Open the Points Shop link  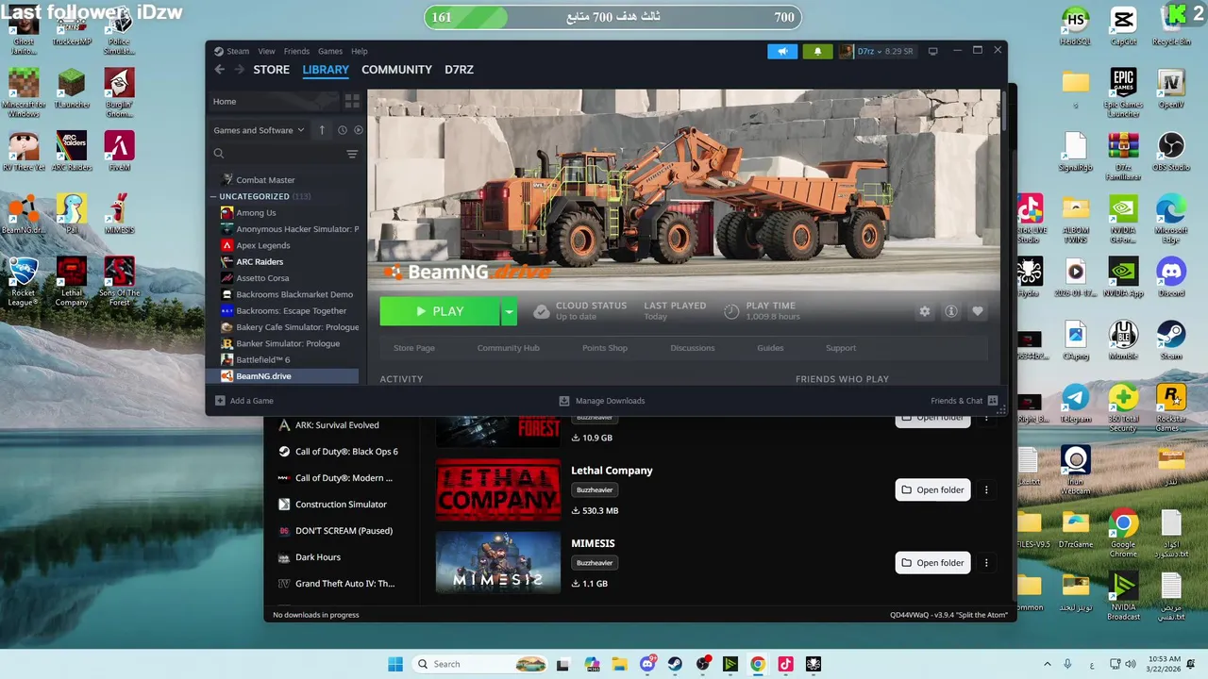coord(605,348)
